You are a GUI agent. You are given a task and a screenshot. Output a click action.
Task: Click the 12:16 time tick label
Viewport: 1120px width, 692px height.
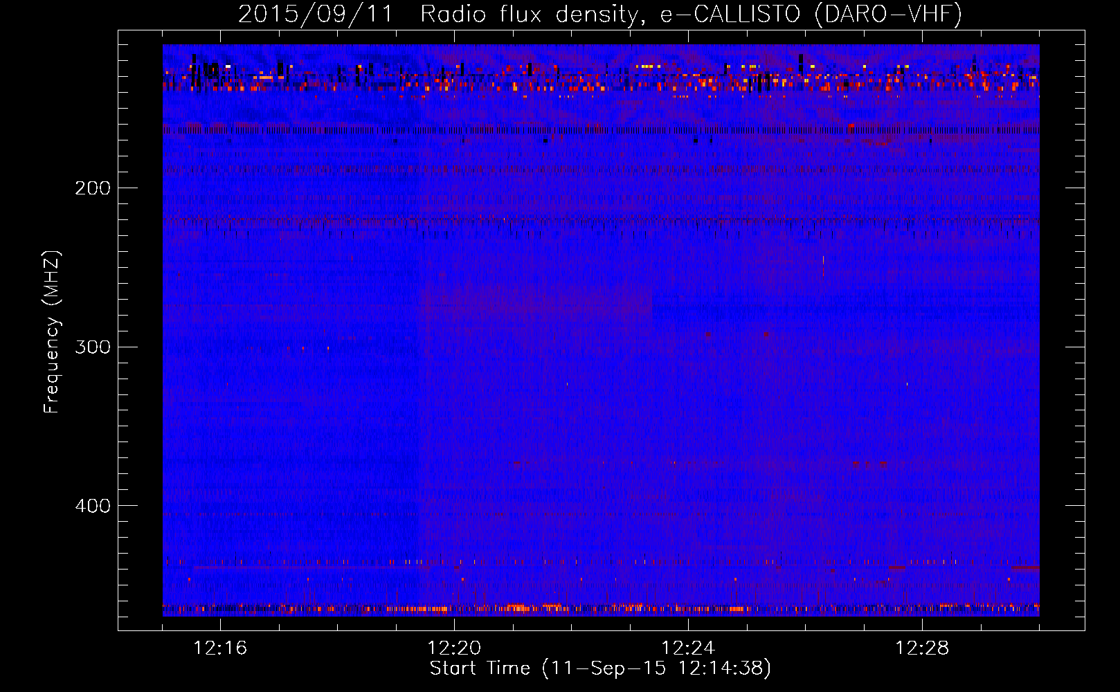point(220,648)
